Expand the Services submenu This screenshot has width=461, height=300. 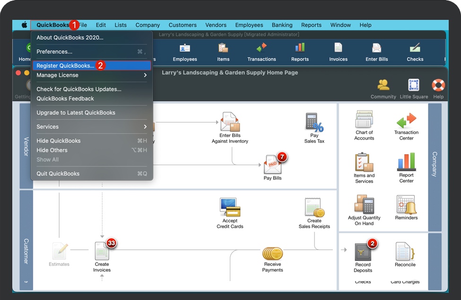[91, 126]
